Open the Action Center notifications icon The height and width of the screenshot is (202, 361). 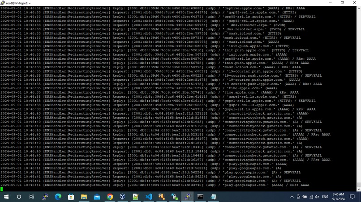coord(352,197)
